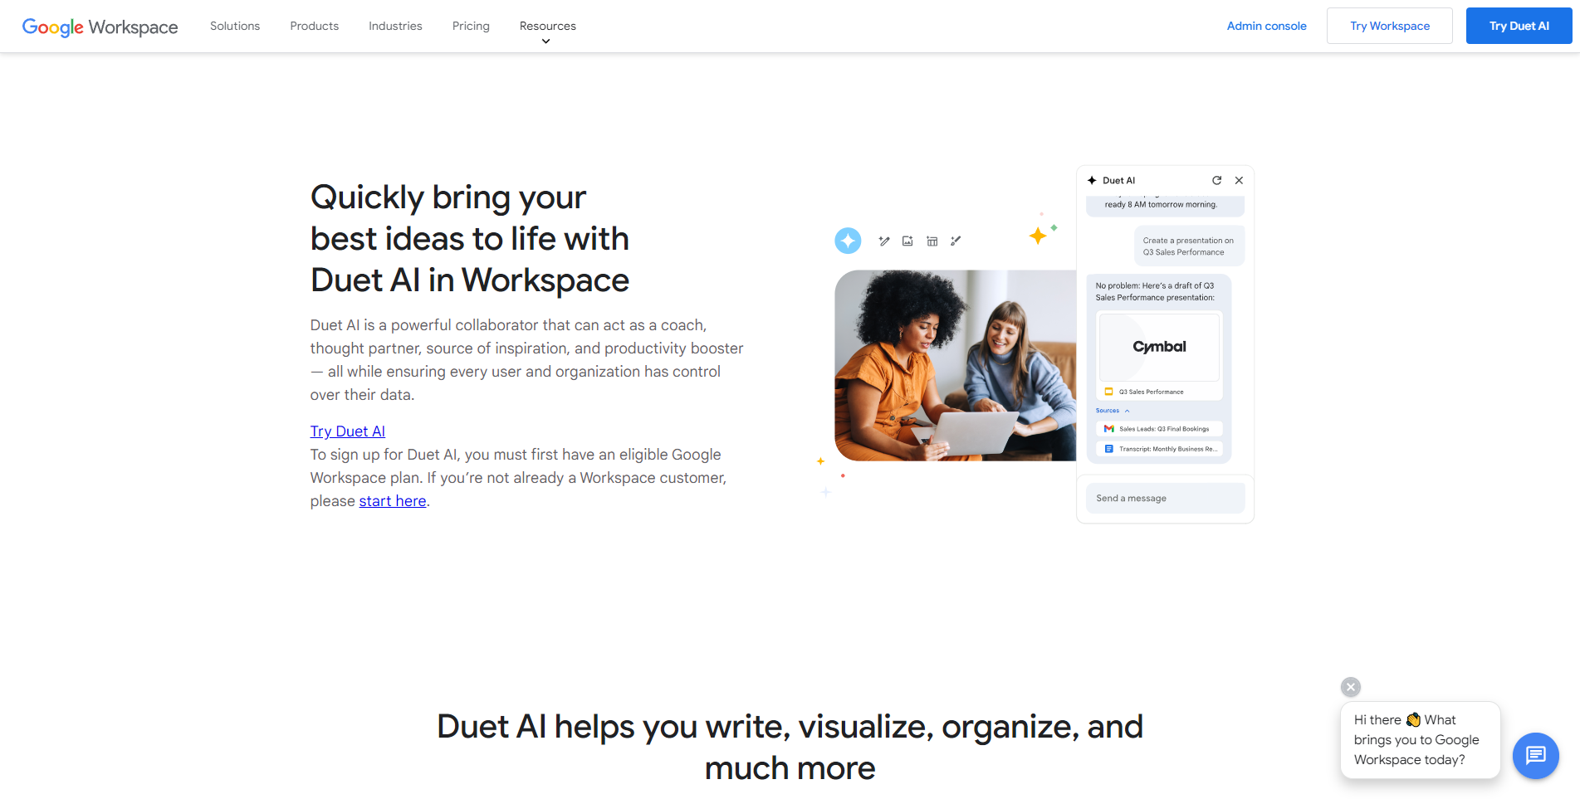Click the No problem draft reply text
This screenshot has height=799, width=1580.
(x=1155, y=291)
